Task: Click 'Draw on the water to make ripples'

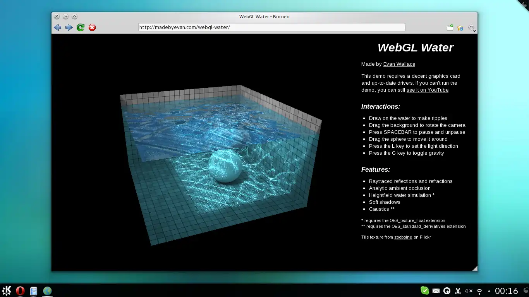Action: point(408,118)
